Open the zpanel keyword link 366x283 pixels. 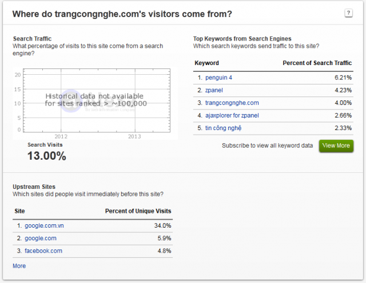215,90
